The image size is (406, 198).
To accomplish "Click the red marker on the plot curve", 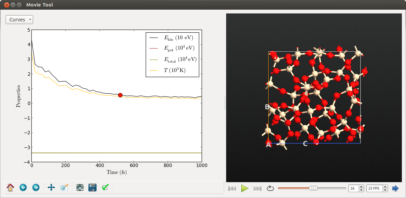I will 120,95.
